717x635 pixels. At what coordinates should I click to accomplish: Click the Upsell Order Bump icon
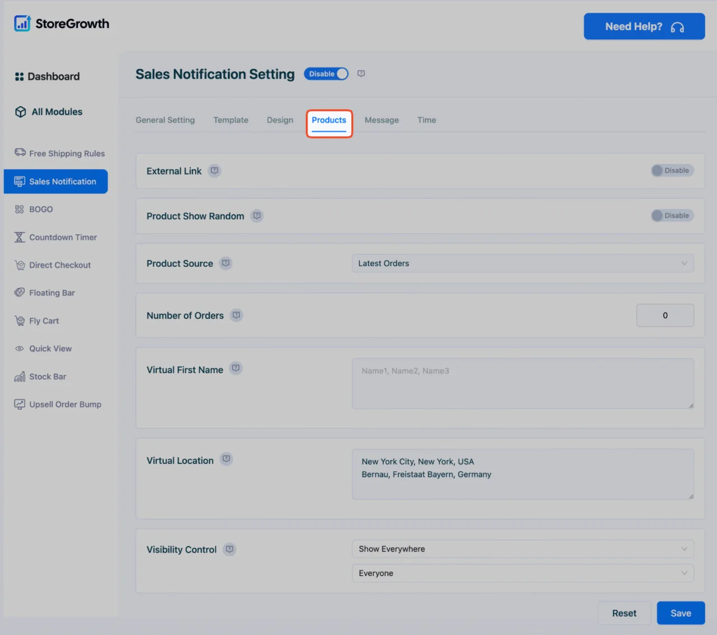pyautogui.click(x=20, y=404)
